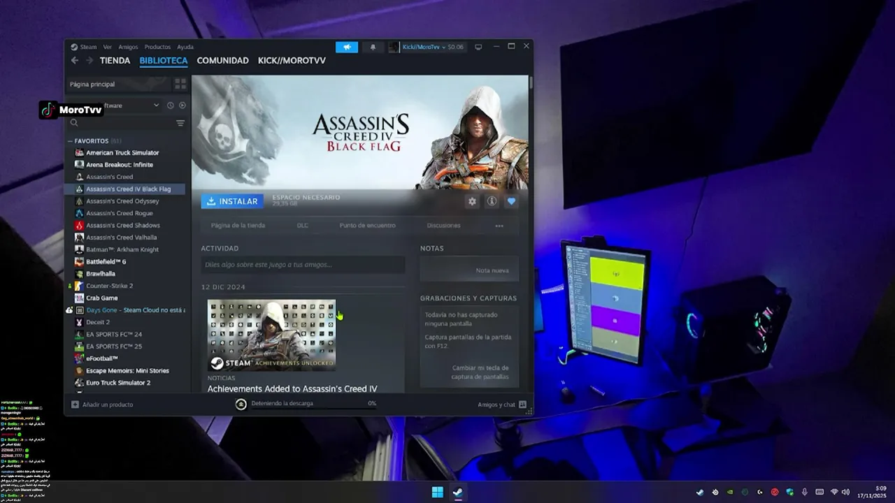
Task: Go back with the left arrow
Action: click(75, 61)
